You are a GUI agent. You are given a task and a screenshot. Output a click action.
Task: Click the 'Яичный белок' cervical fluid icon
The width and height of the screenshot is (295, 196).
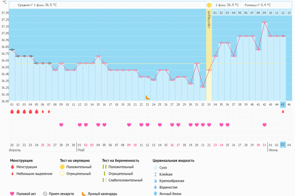click(155, 194)
